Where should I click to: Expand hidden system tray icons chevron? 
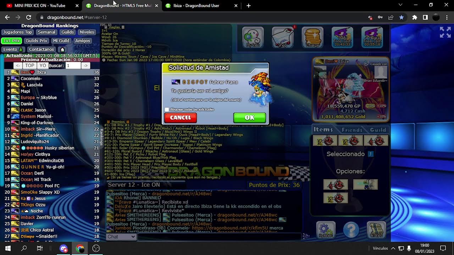pyautogui.click(x=393, y=248)
